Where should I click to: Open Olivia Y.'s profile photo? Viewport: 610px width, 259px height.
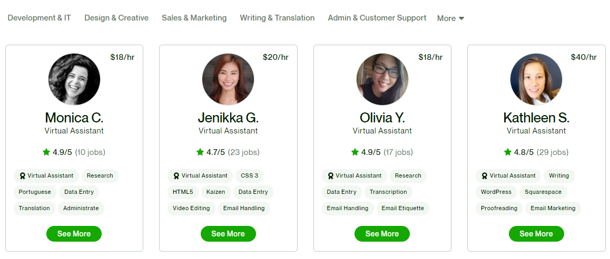382,79
